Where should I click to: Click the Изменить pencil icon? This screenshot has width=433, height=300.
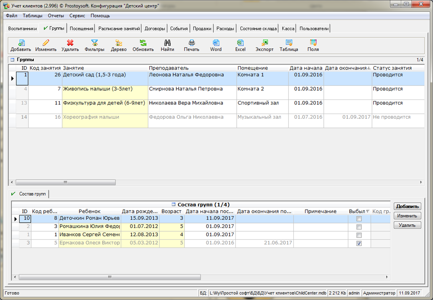pos(46,43)
